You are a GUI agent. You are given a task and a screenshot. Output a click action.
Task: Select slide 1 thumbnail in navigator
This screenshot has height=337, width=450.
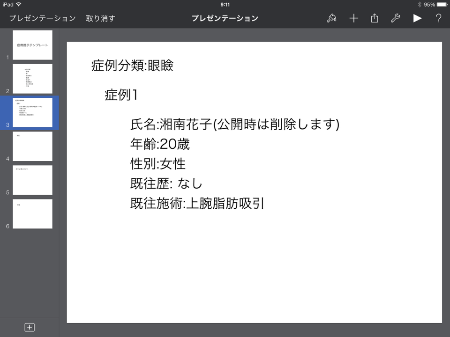pos(32,45)
